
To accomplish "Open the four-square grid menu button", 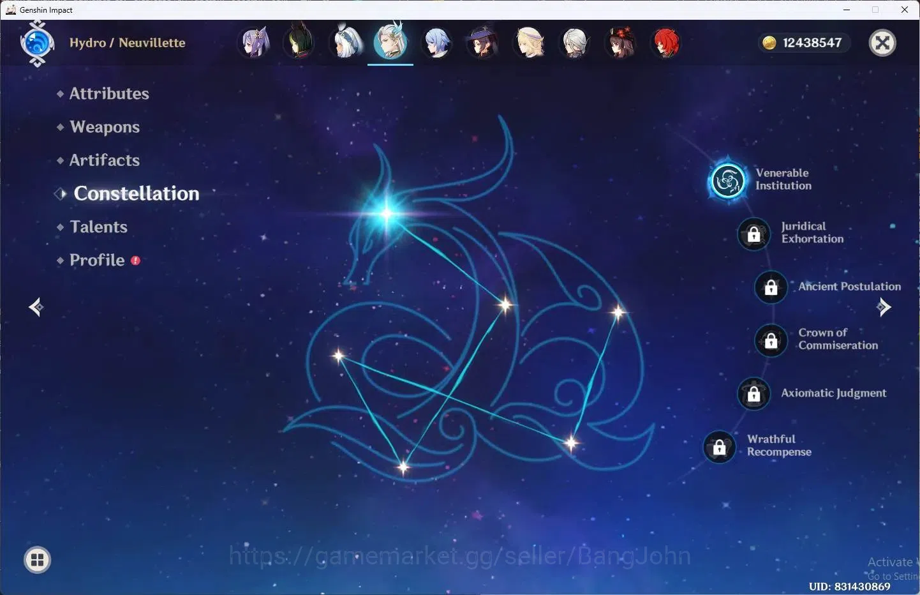I will 37,561.
